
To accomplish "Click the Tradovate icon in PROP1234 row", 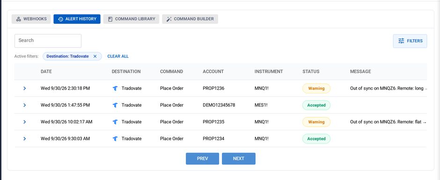I will click(x=115, y=139).
